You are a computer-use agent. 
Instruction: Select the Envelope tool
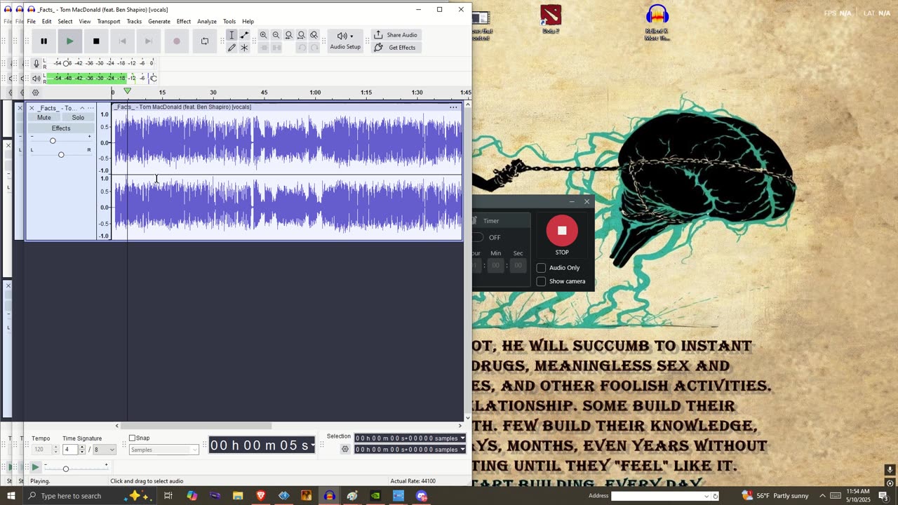tap(244, 35)
